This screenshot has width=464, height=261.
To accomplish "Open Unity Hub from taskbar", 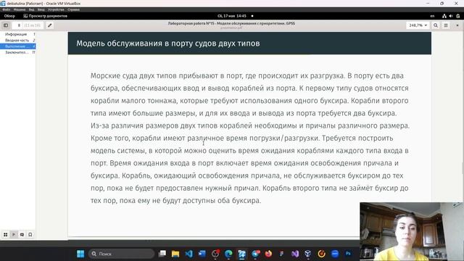I will [x=308, y=254].
